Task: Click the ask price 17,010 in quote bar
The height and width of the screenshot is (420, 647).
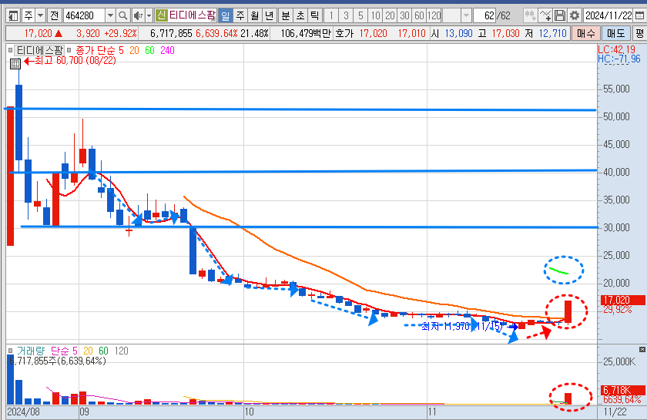Action: coord(411,33)
